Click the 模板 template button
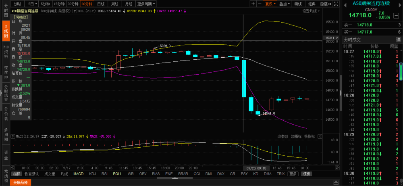This screenshot has height=186, width=403. click(306, 174)
